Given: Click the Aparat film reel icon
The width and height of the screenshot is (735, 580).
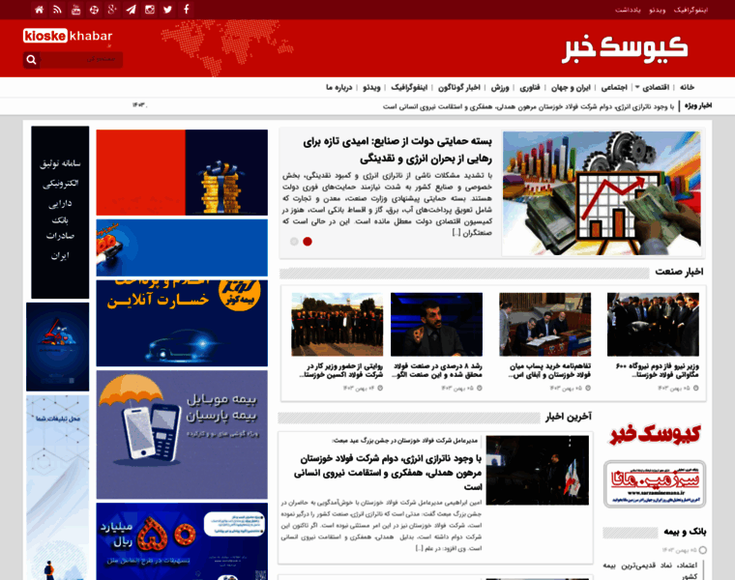Looking at the screenshot, I should (x=94, y=10).
